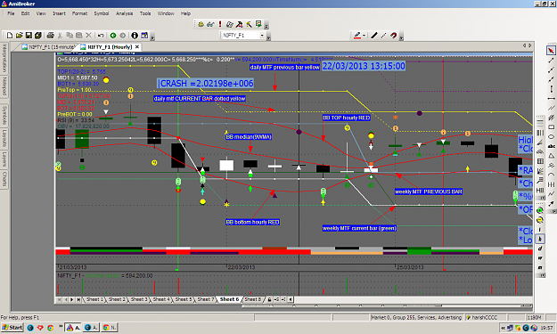Open the Symbol menu
The height and width of the screenshot is (334, 557).
click(102, 13)
